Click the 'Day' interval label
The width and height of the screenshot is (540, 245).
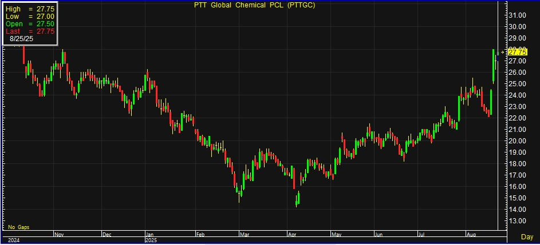[x=527, y=237]
